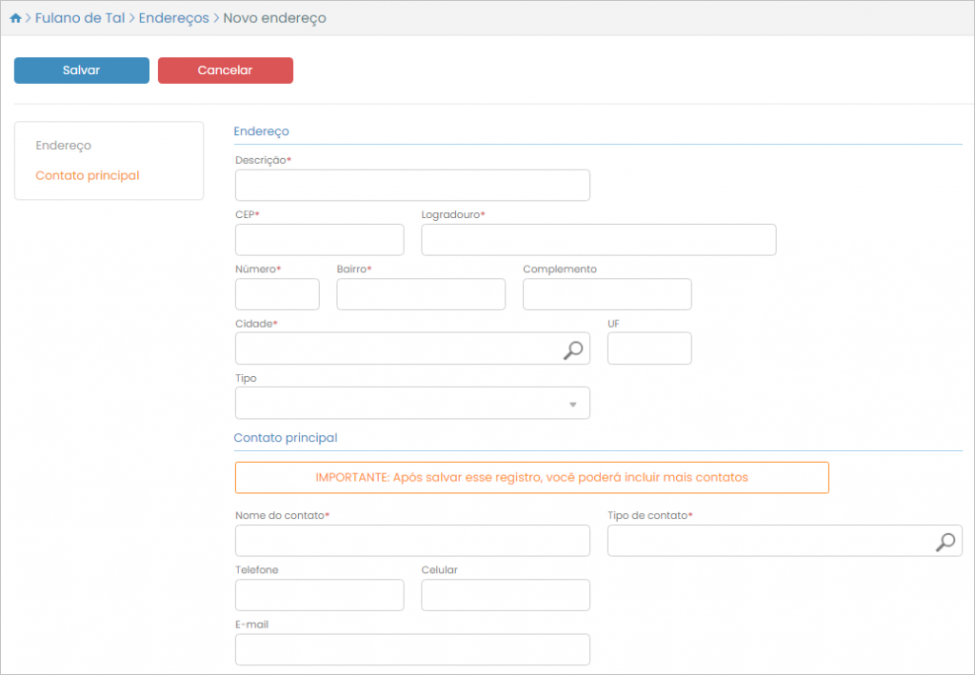Viewport: 975px width, 675px height.
Task: Expand the Tipo dropdown arrow
Action: [573, 405]
